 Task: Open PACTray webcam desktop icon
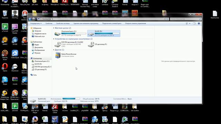point(15,14)
